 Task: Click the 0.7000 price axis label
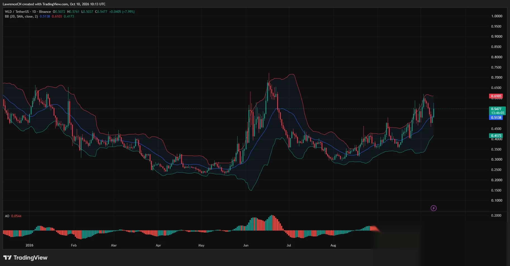pos(497,78)
